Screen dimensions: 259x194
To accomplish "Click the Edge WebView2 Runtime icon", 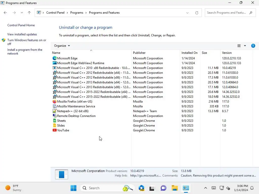I will point(55,63).
